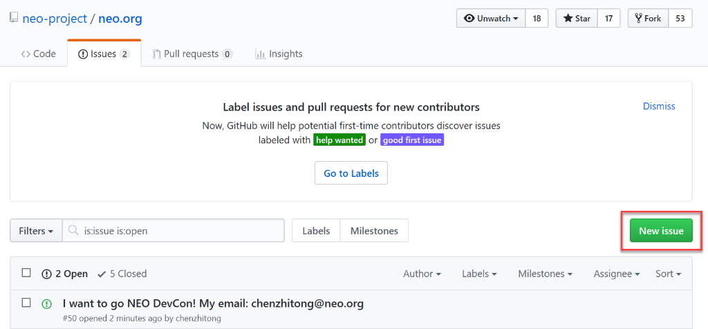The height and width of the screenshot is (329, 708).
Task: Tick the select-all issues checkbox
Action: point(26,273)
